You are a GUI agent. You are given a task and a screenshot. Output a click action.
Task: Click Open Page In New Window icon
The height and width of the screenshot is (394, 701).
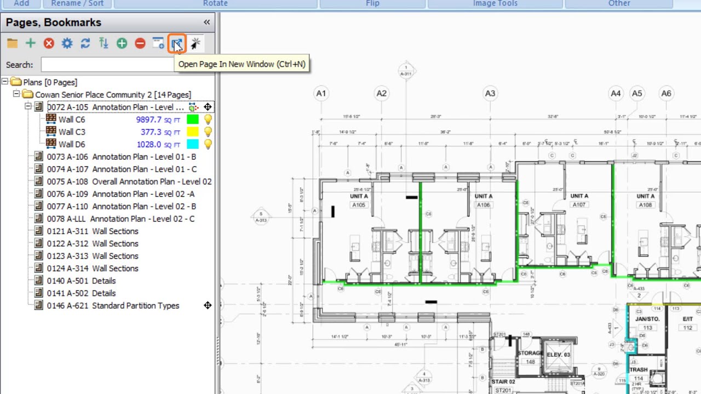pos(176,43)
